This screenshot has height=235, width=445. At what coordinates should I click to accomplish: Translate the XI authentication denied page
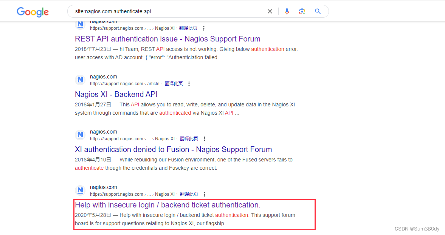[189, 139]
